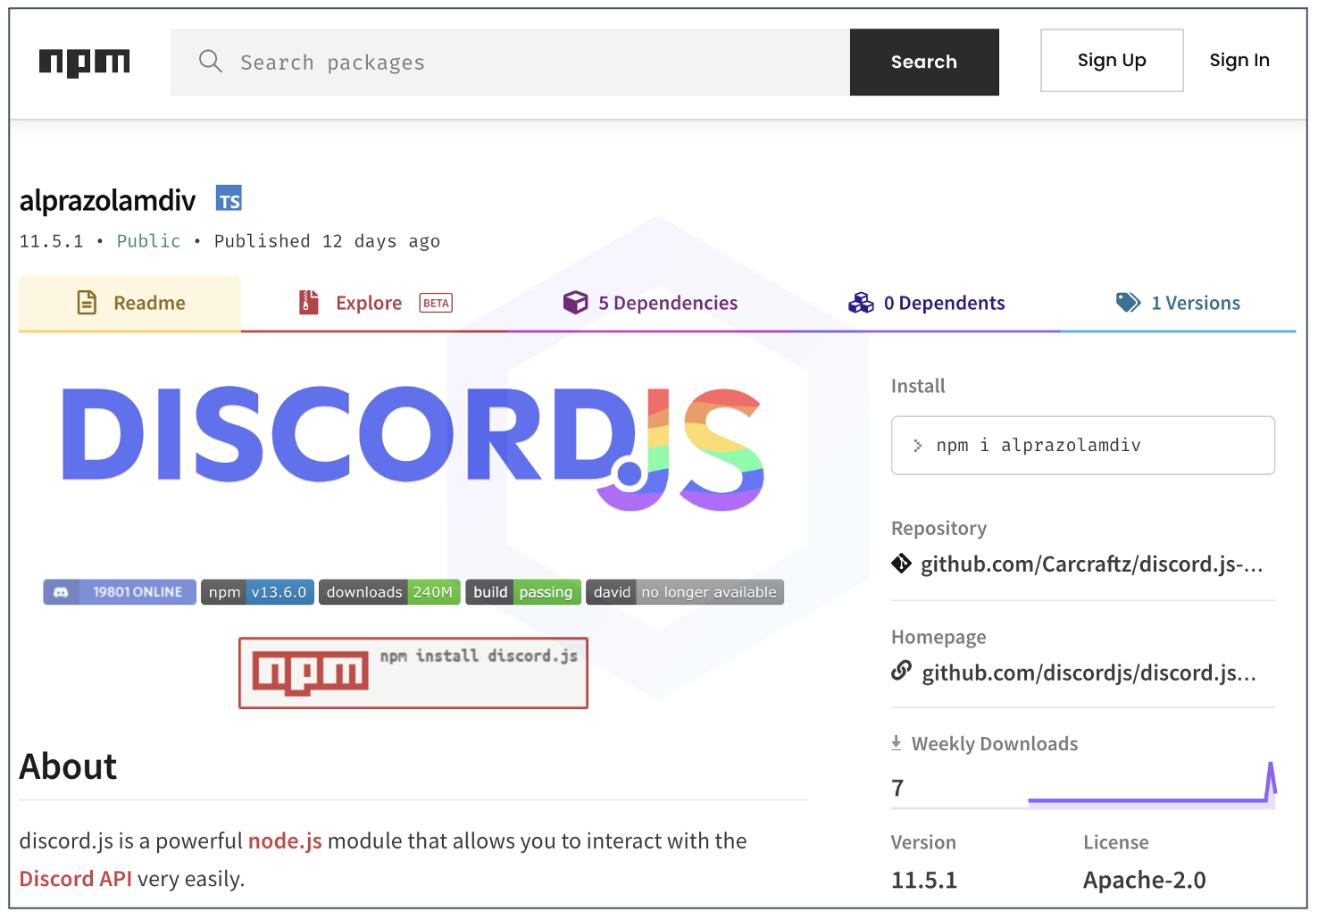The height and width of the screenshot is (920, 1318).
Task: Copy the npm i alprazolamdiv install command
Action: tap(1082, 446)
